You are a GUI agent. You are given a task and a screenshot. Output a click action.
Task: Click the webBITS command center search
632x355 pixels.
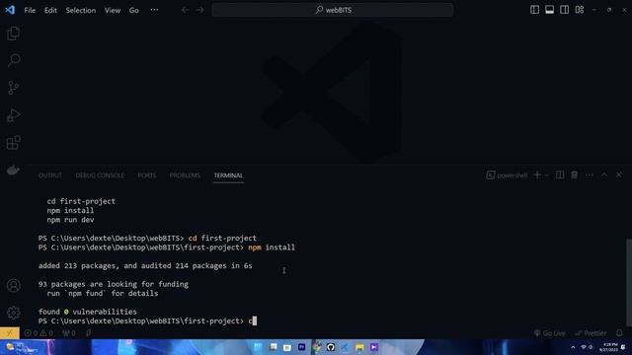coord(333,10)
